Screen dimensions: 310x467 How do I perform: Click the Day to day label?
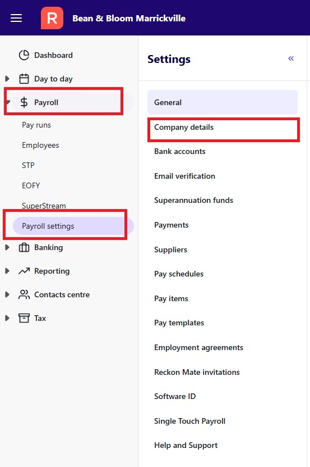[x=53, y=79]
